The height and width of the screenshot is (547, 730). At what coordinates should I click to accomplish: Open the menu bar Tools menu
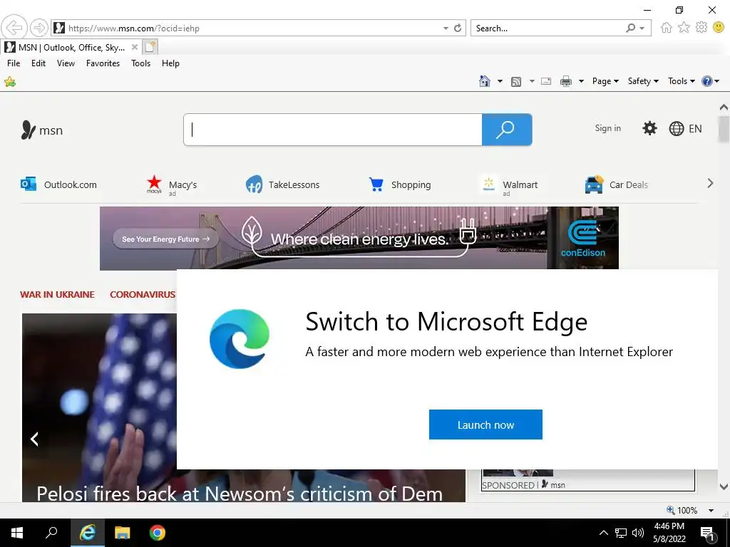[140, 63]
